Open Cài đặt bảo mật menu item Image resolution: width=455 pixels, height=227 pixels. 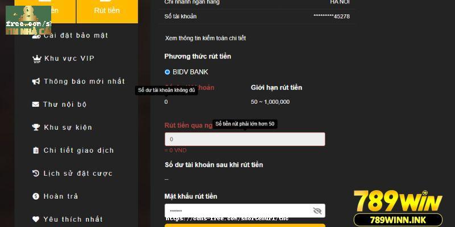[x=76, y=35]
